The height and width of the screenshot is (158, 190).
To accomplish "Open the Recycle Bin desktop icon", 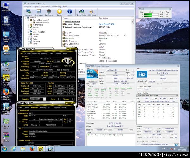I will 6,21.
